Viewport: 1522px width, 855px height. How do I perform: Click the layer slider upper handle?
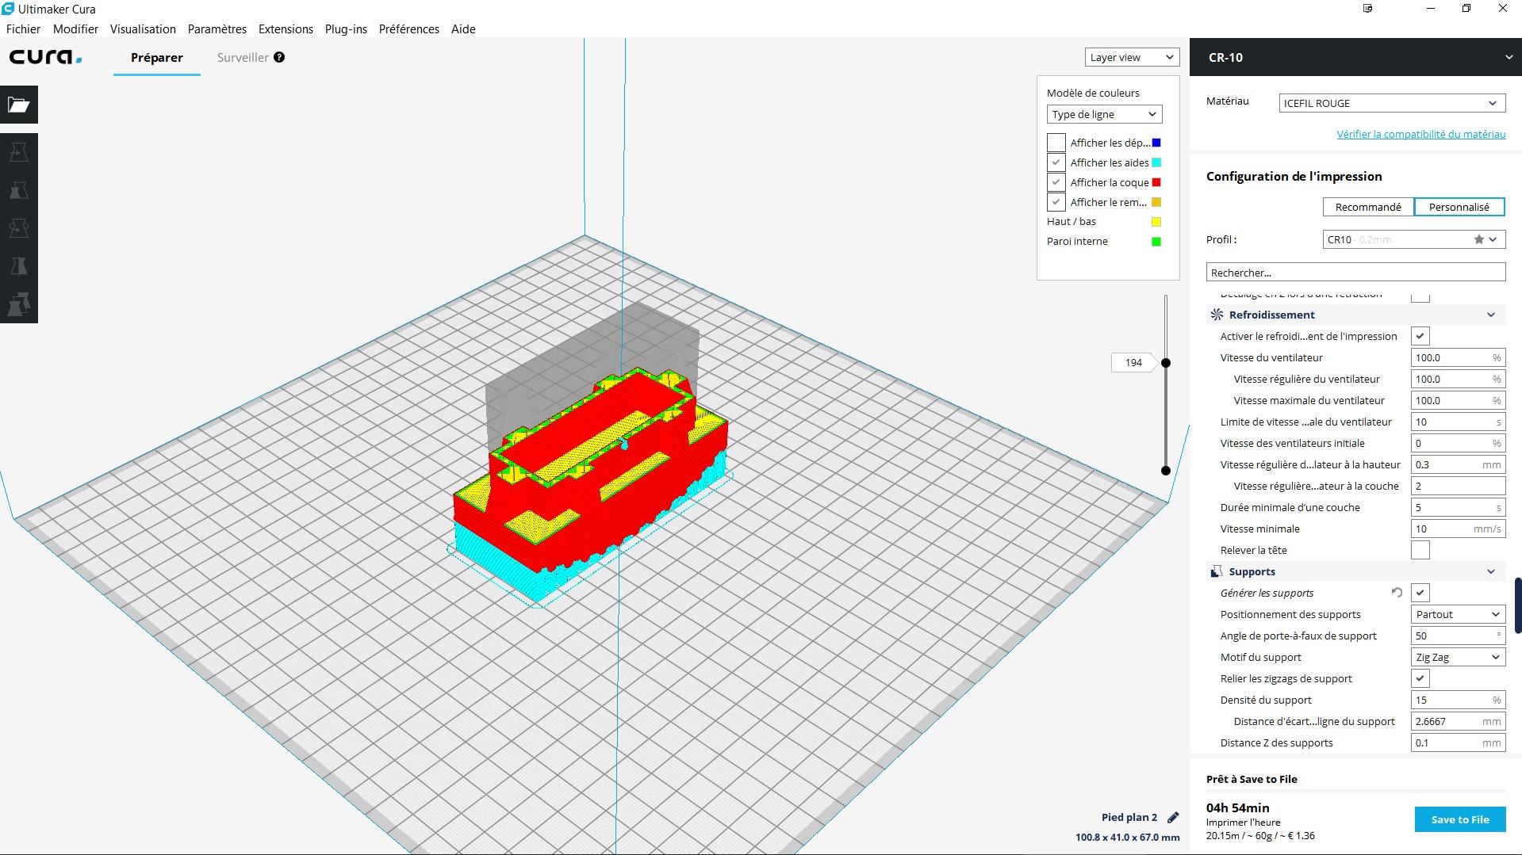coord(1165,362)
